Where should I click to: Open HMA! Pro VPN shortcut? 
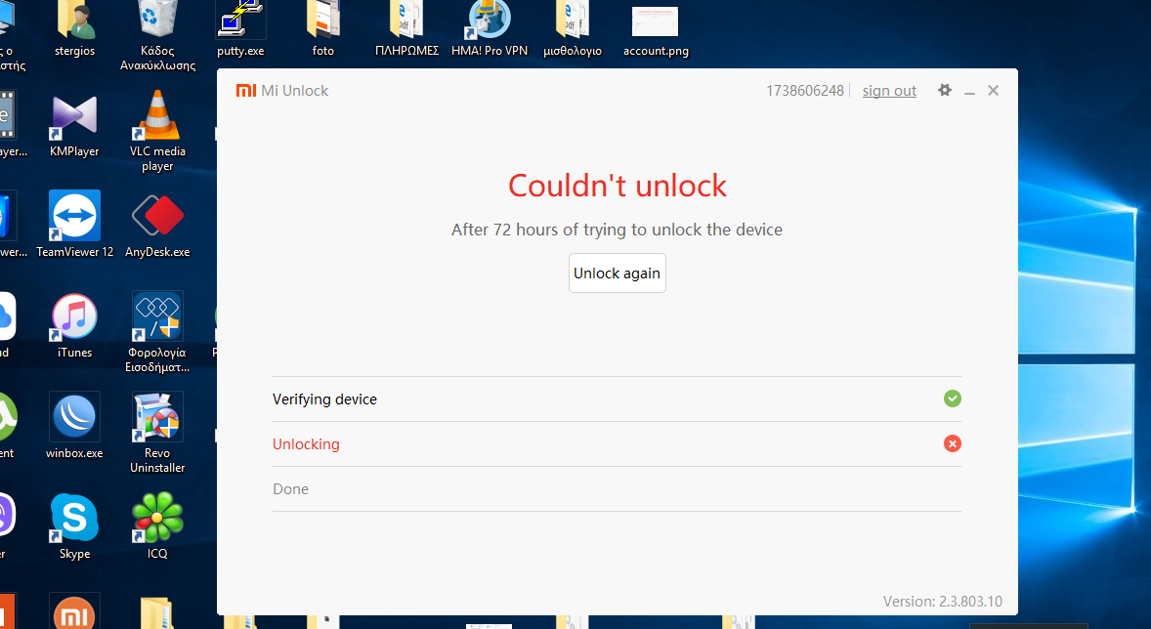click(489, 21)
